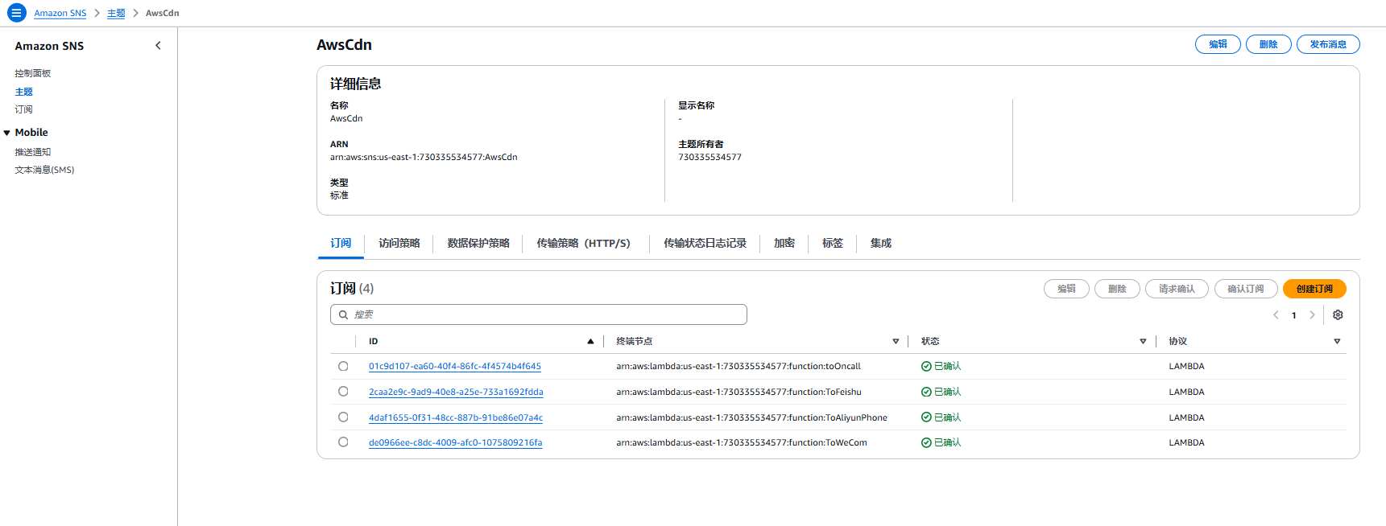
Task: Open subscription link 01c9d107-ea60-40f4-86fc-4f4574b4f645
Action: pyautogui.click(x=455, y=366)
